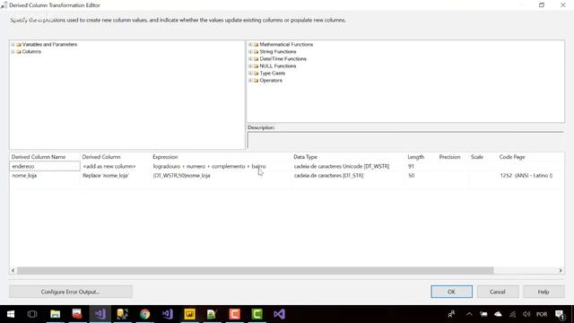The height and width of the screenshot is (323, 574).
Task: Open Help for the editor
Action: pyautogui.click(x=544, y=292)
